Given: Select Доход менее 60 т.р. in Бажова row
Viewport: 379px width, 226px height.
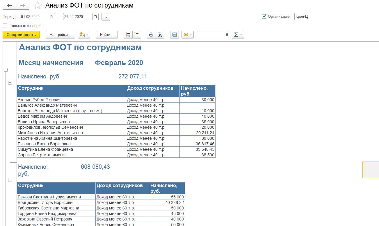Looking at the screenshot, I should 122,197.
